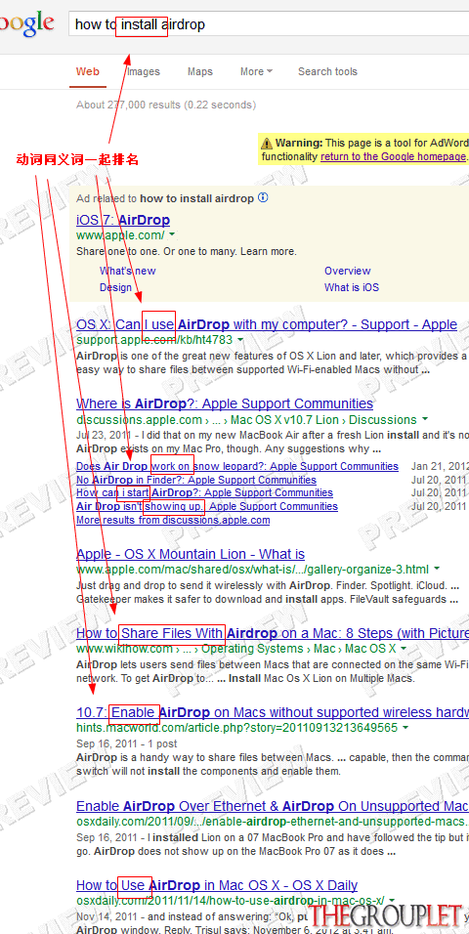This screenshot has height=934, width=469.
Task: Open the 'What is iOS' ad sitelink
Action: pos(352,287)
